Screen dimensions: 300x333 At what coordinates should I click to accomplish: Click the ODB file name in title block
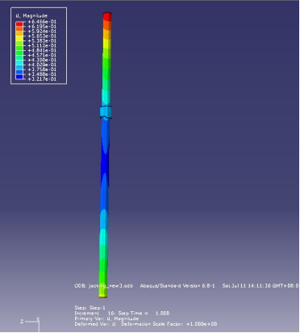tap(103, 285)
